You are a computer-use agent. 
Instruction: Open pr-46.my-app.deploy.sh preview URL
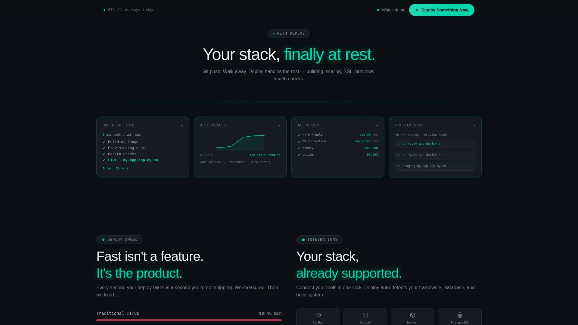[x=435, y=155]
